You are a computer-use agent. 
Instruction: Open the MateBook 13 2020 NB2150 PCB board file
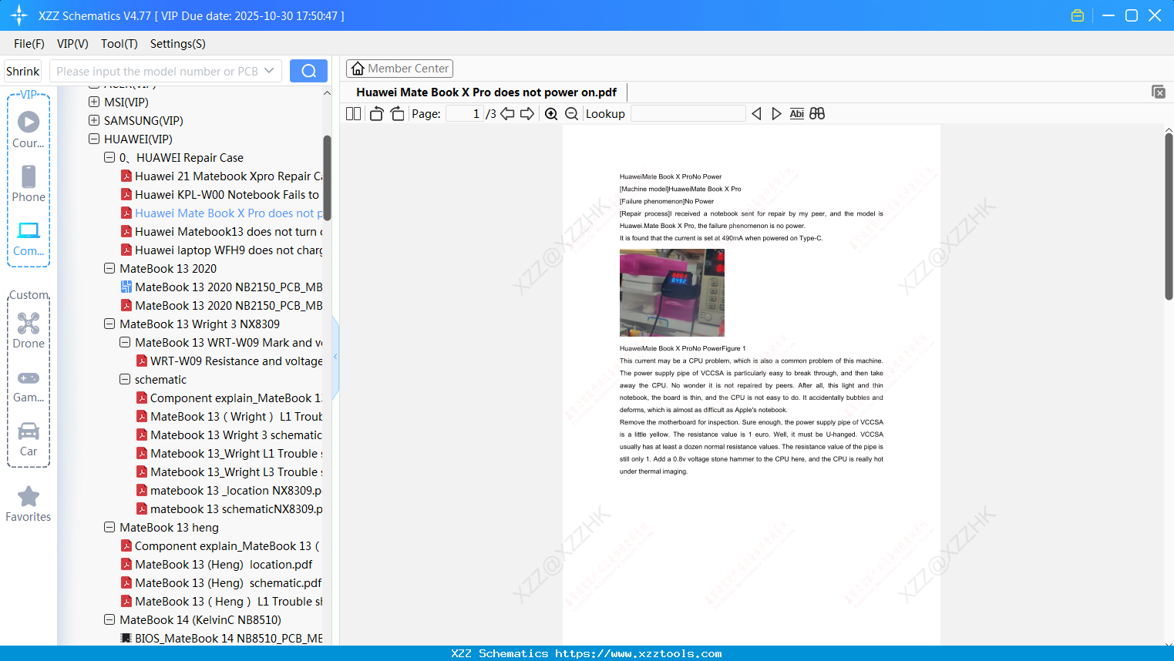click(x=221, y=287)
